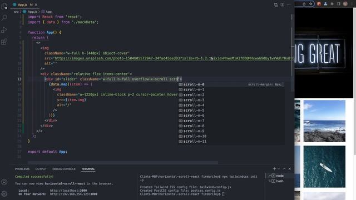The height and width of the screenshot is (200, 356).
Task: Select the bash terminal instance
Action: click(279, 181)
